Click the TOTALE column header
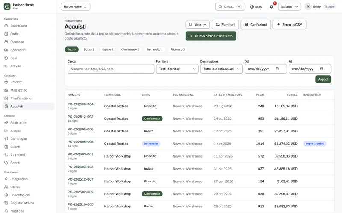Screen dimensions: 342x213 pyautogui.click(x=292, y=95)
